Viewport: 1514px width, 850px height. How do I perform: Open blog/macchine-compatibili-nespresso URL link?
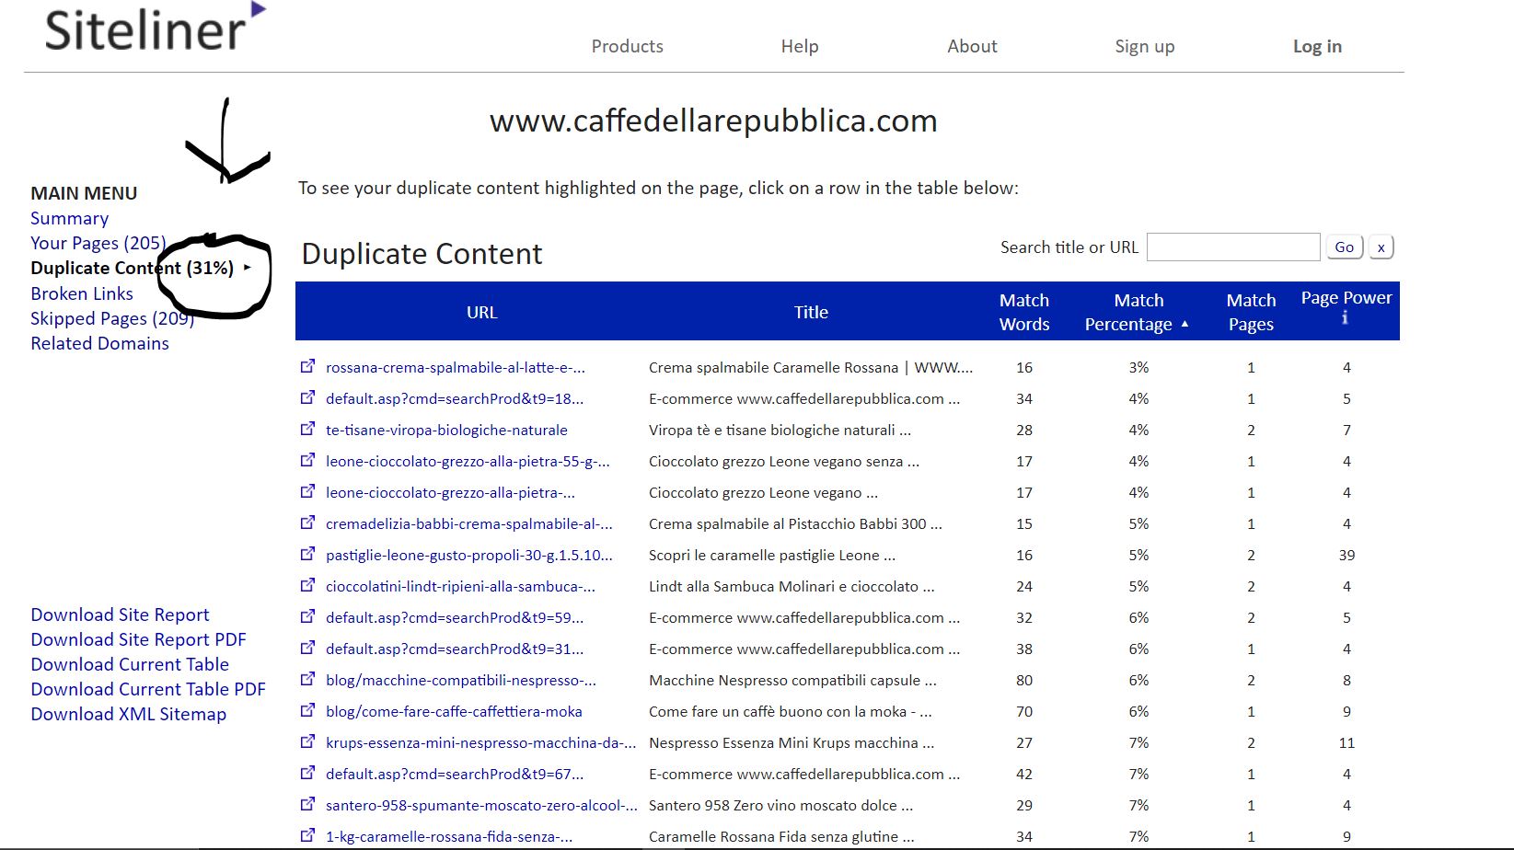point(460,680)
